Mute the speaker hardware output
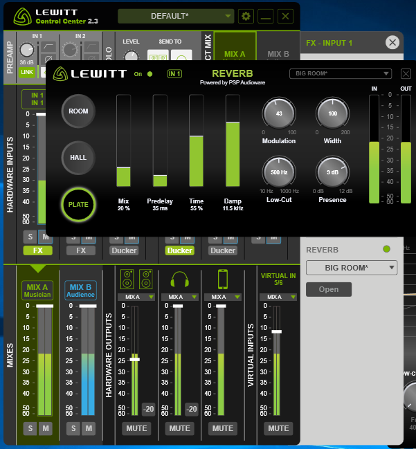This screenshot has width=416, height=449. click(x=136, y=428)
